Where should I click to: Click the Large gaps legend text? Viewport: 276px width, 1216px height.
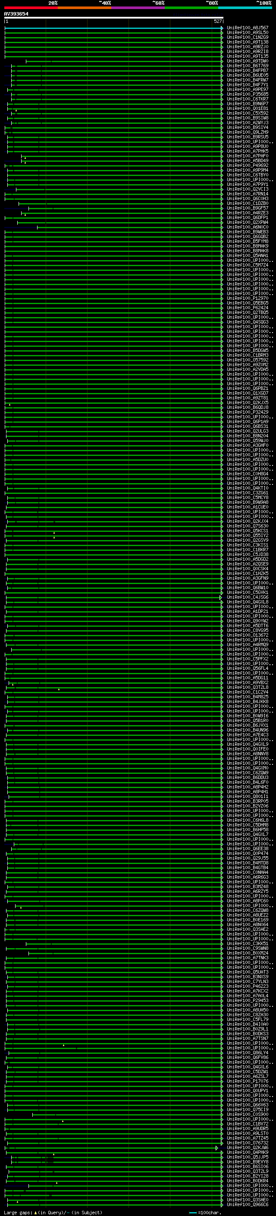tap(18, 1213)
